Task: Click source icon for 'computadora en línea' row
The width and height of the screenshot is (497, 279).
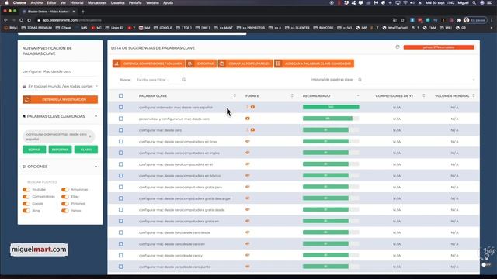Action: [x=248, y=141]
